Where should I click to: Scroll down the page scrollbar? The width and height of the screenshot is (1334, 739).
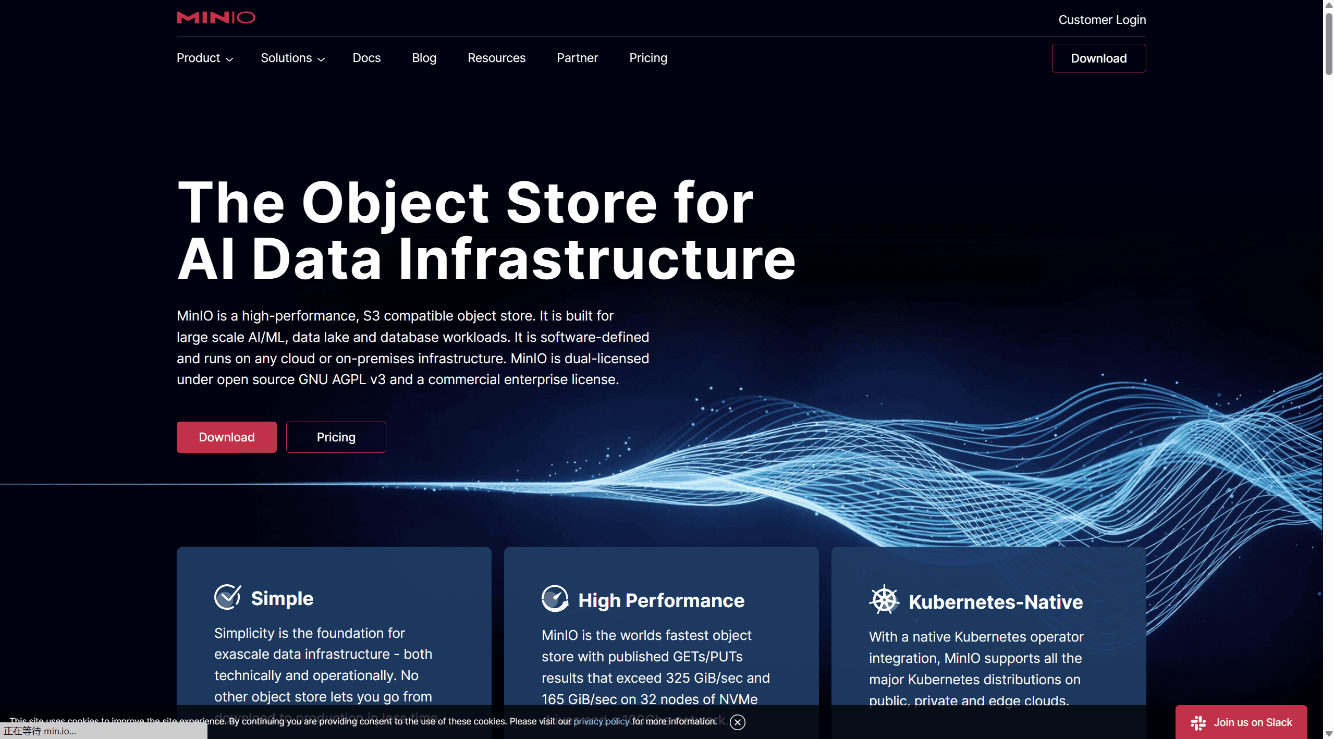(1327, 734)
